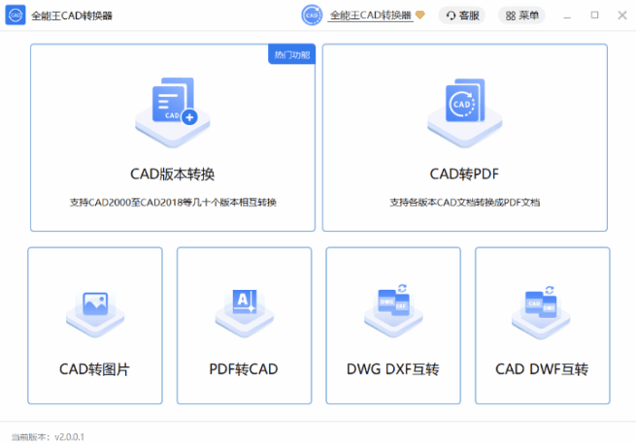Open the CAD转图片 label

click(95, 369)
